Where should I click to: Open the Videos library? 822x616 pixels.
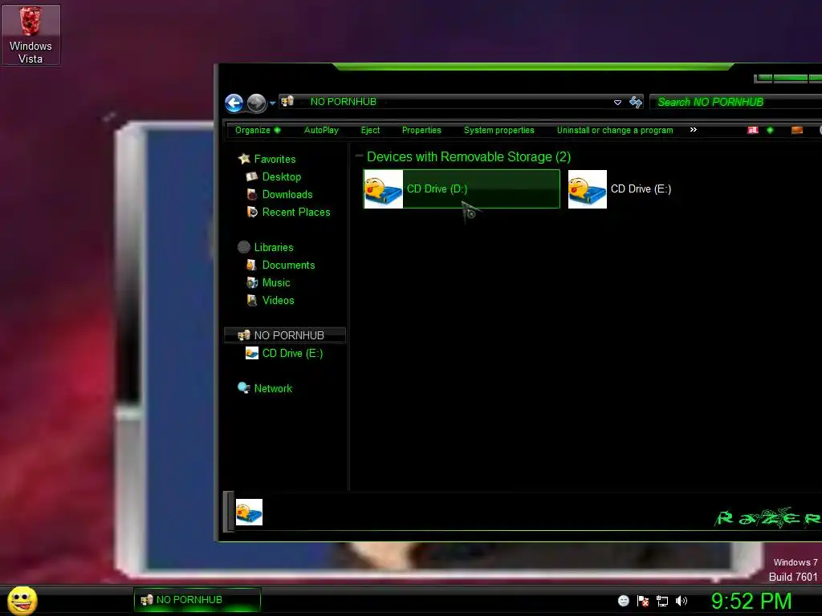point(278,300)
